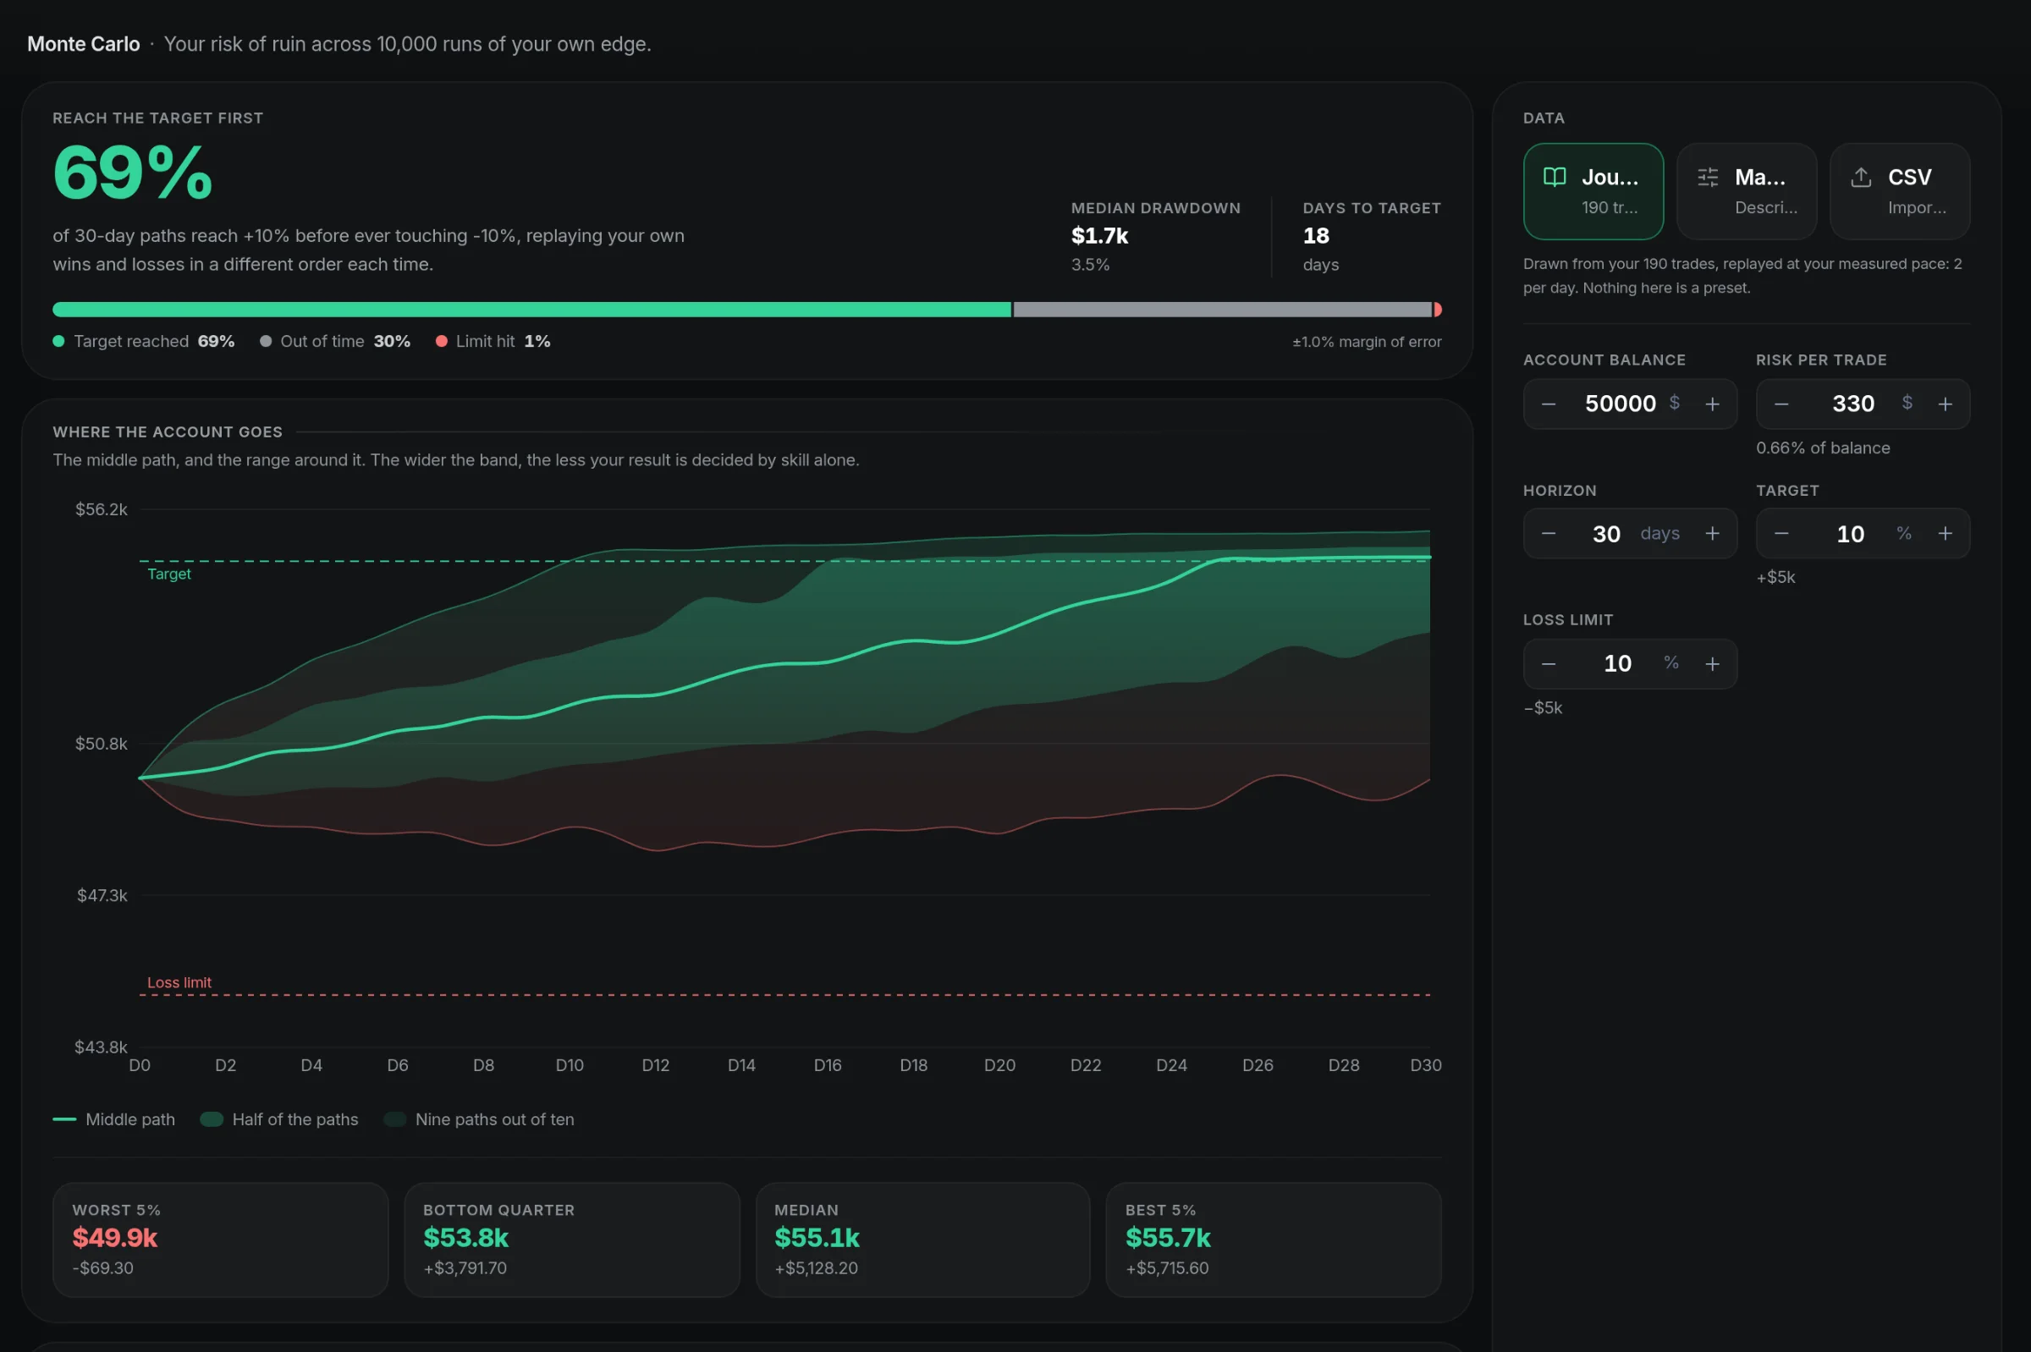Click the Days to Target 18 value
Screen dimensions: 2031x1352
(1316, 235)
